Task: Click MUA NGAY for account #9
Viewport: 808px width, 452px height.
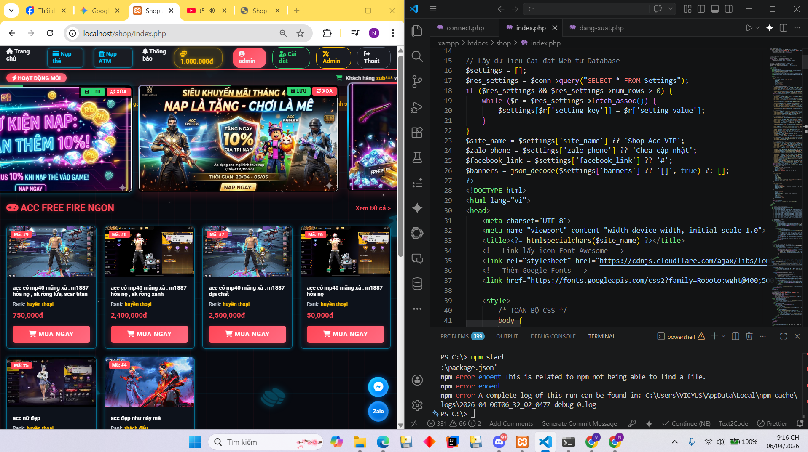Action: point(51,334)
